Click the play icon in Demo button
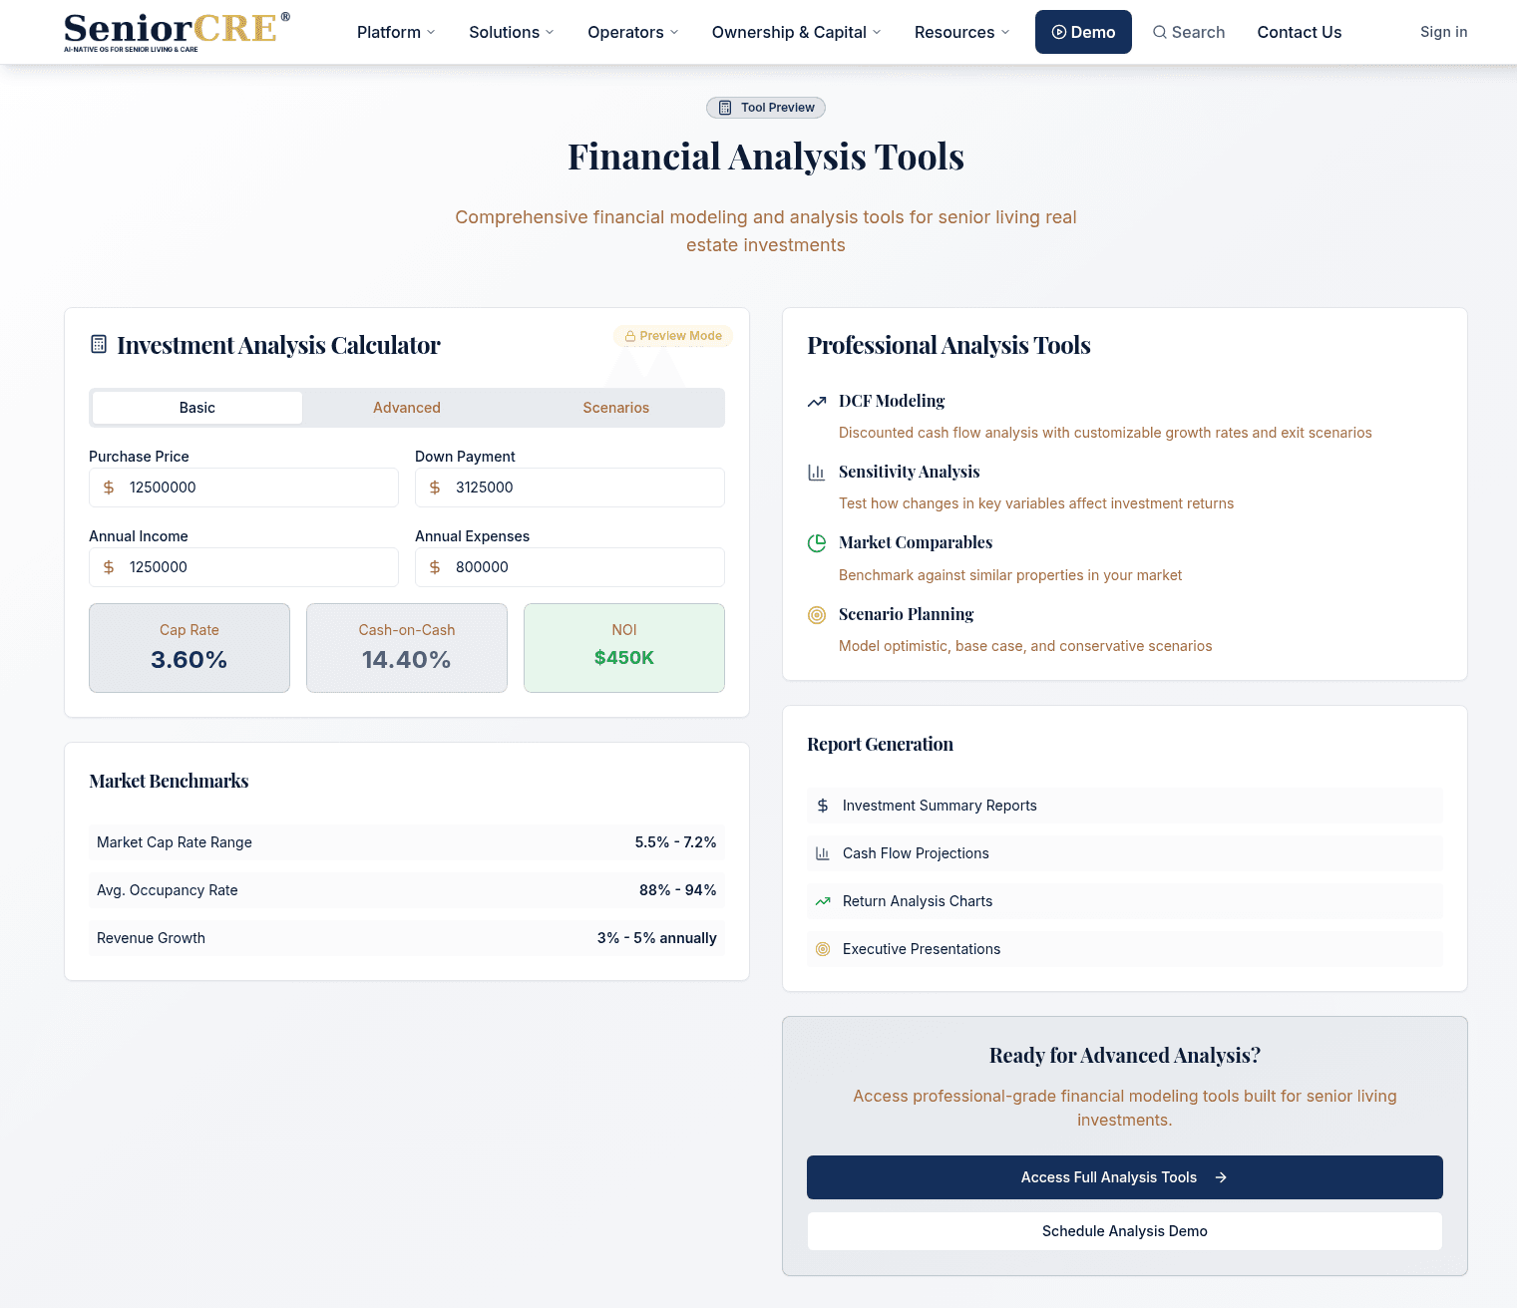The image size is (1517, 1308). click(1059, 32)
